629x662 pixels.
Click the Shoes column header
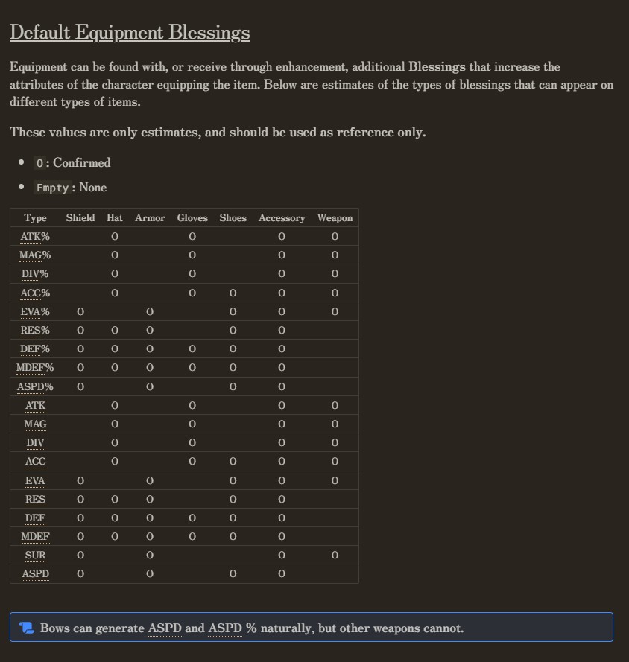click(x=233, y=218)
